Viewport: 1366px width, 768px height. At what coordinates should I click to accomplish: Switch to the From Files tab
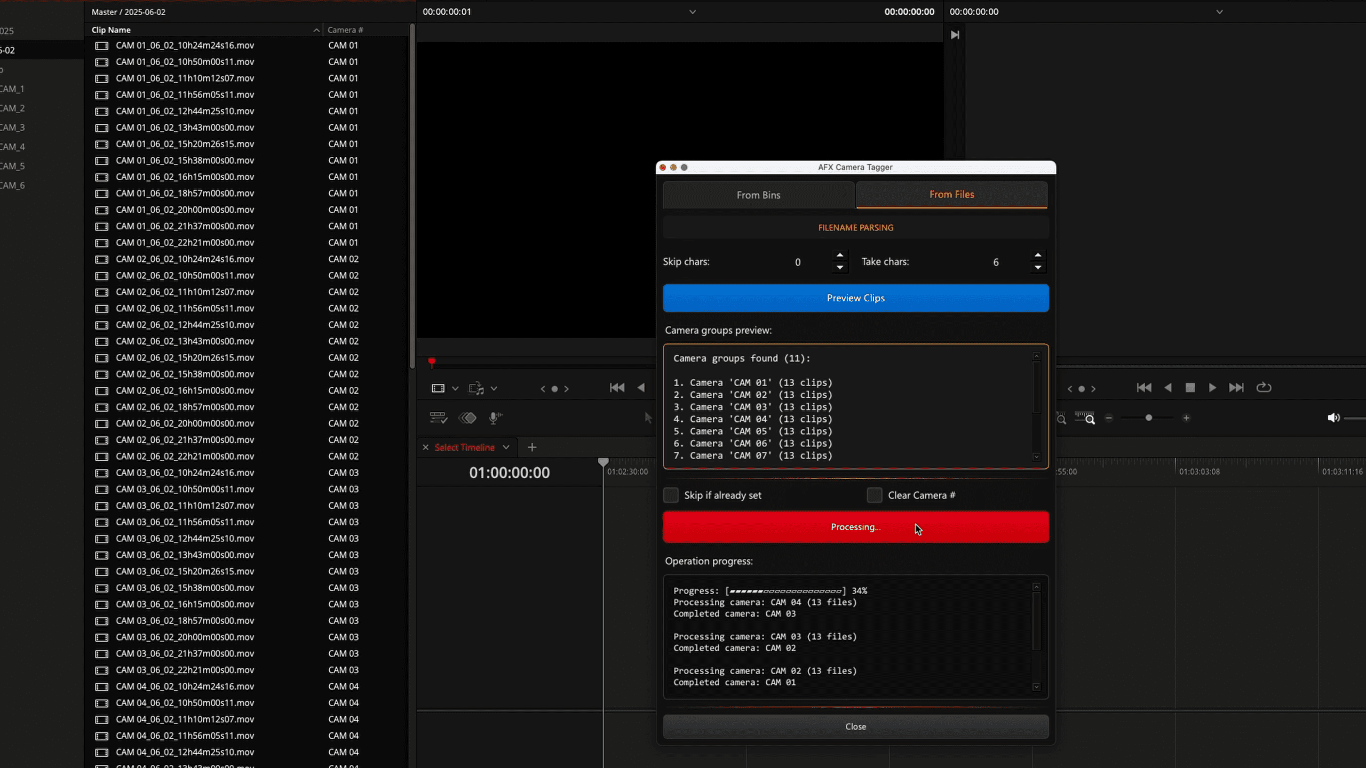(951, 194)
